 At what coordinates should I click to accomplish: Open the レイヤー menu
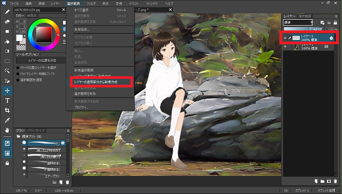pyautogui.click(x=56, y=4)
